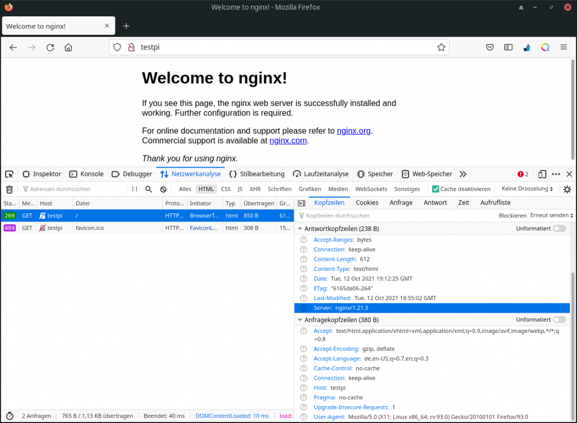Filter requests by Alles
This screenshot has height=423, width=577.
click(x=185, y=189)
